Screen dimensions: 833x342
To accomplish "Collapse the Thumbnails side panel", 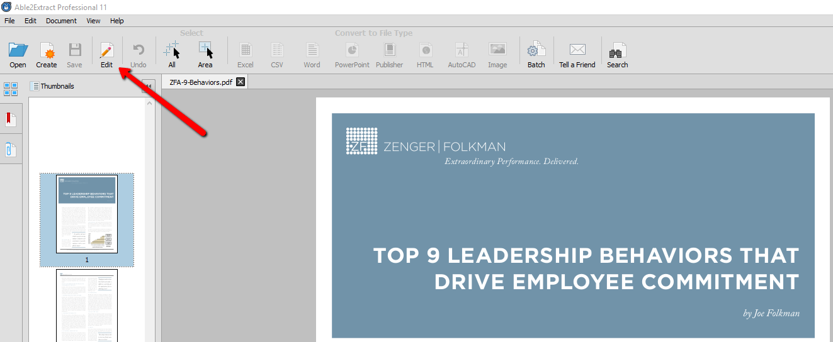I will coord(148,86).
